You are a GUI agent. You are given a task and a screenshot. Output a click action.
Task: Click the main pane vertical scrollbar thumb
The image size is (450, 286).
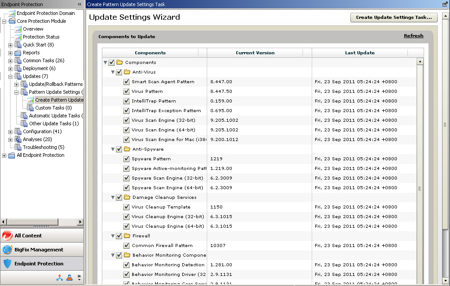click(445, 124)
